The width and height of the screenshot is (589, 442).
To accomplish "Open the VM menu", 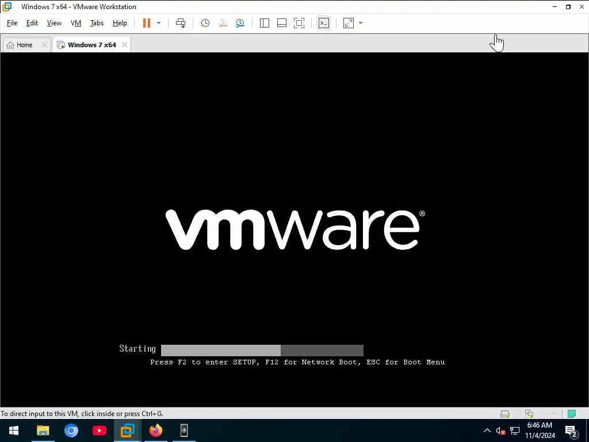I will [76, 23].
